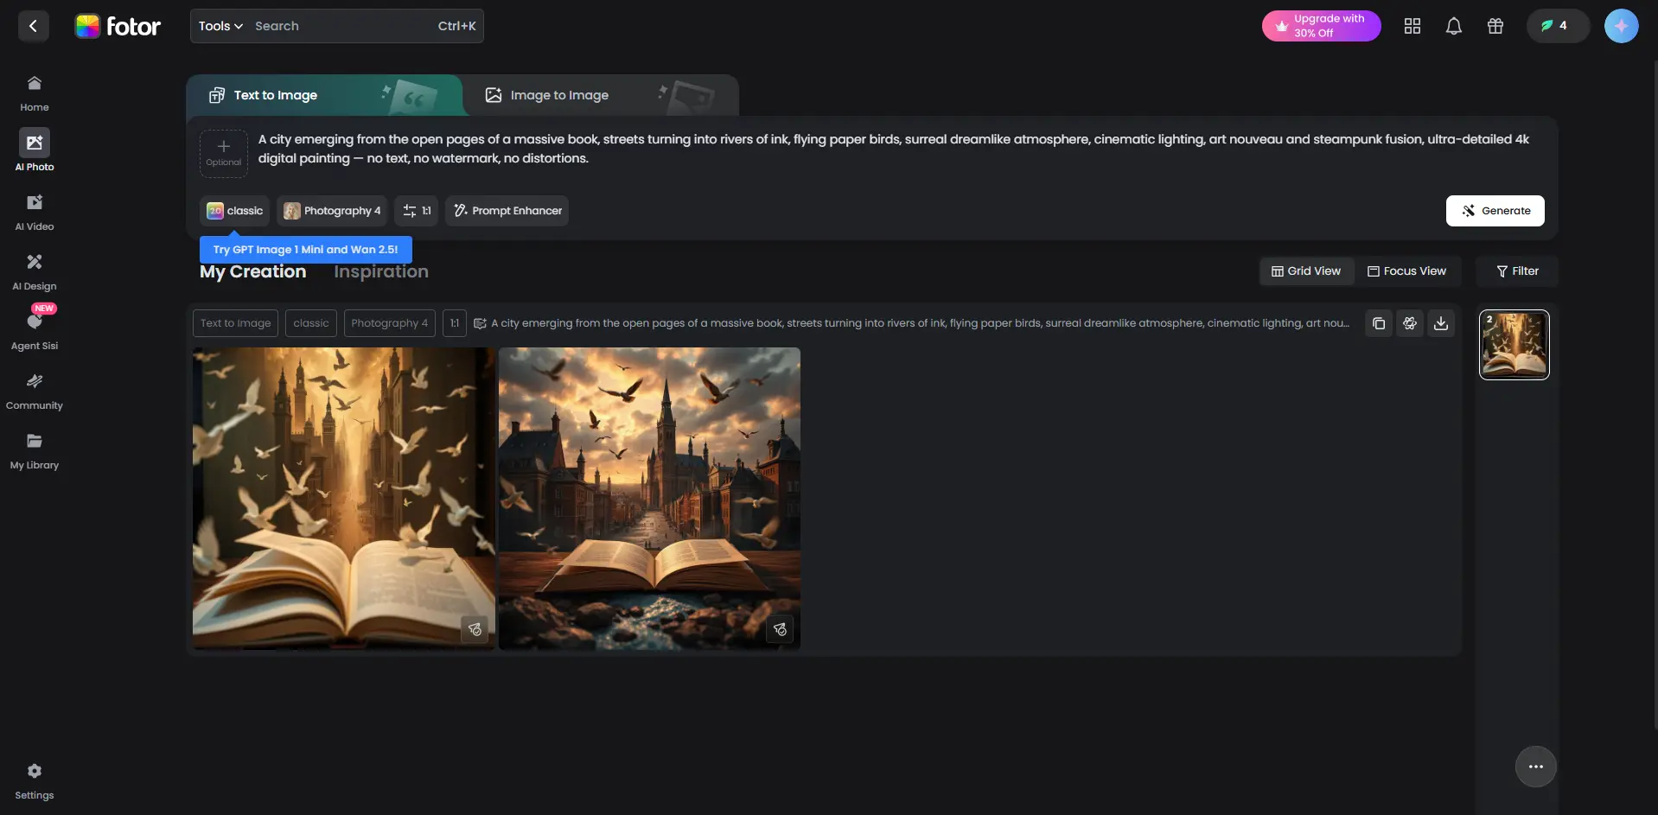Viewport: 1658px width, 815px height.
Task: Click the Upgrade with 30% Off button
Action: click(1320, 26)
